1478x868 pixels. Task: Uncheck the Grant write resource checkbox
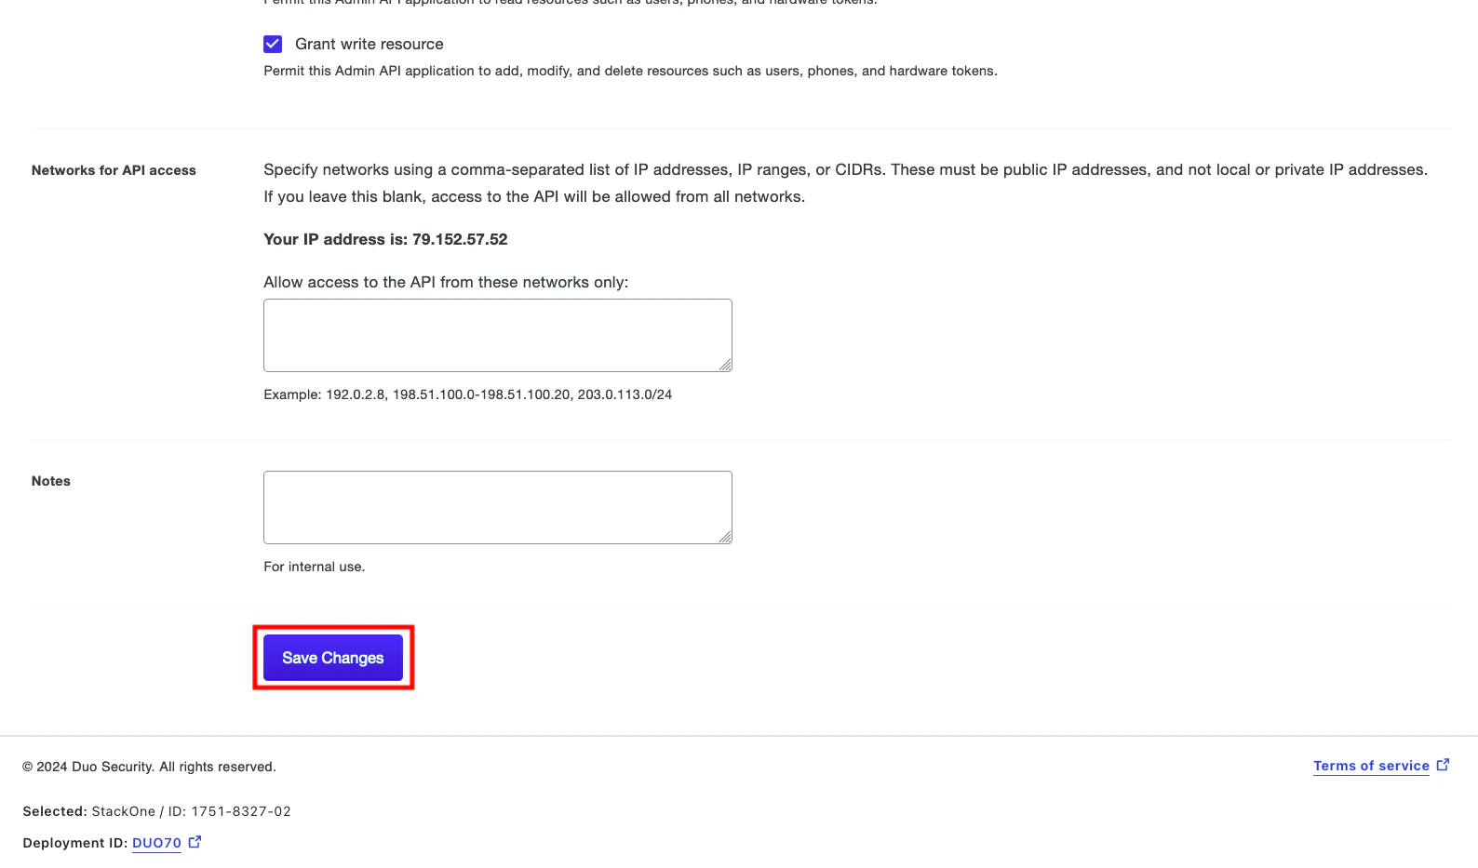(x=273, y=44)
